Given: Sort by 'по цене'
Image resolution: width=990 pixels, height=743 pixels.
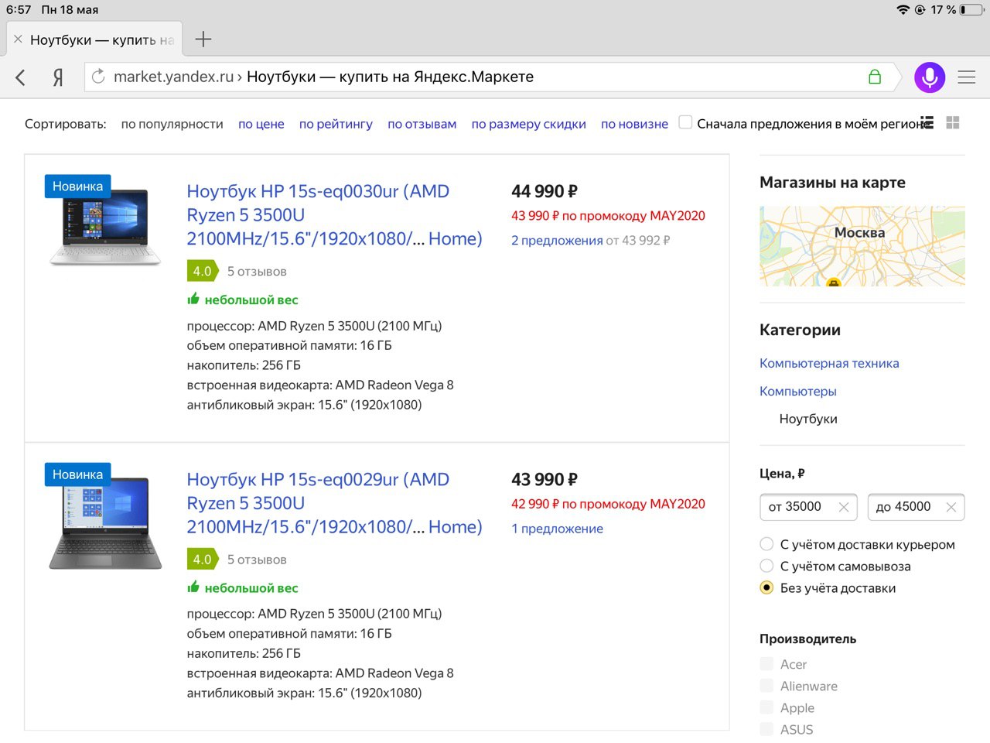Looking at the screenshot, I should click(261, 124).
